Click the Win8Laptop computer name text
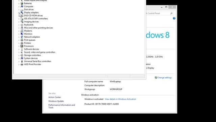This screenshot has width=216, height=122. [115, 81]
